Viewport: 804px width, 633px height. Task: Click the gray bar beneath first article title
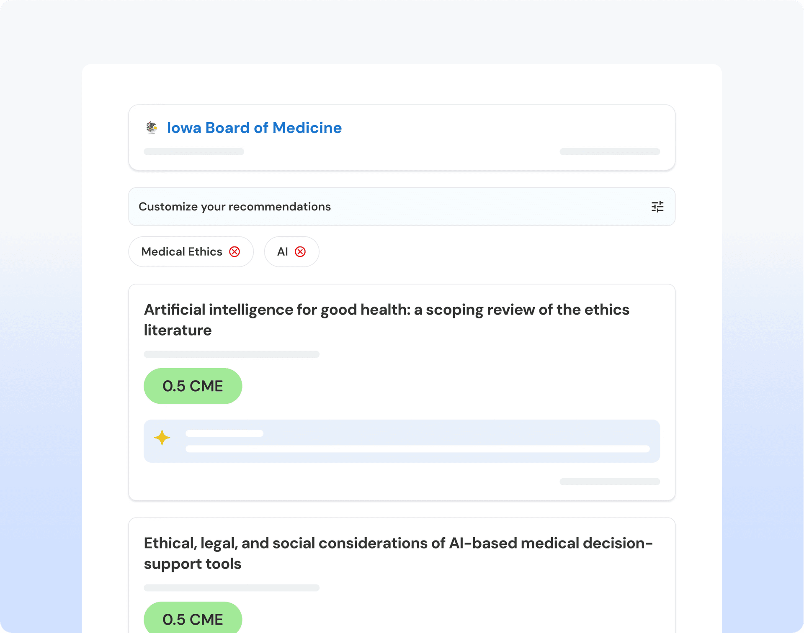tap(232, 354)
